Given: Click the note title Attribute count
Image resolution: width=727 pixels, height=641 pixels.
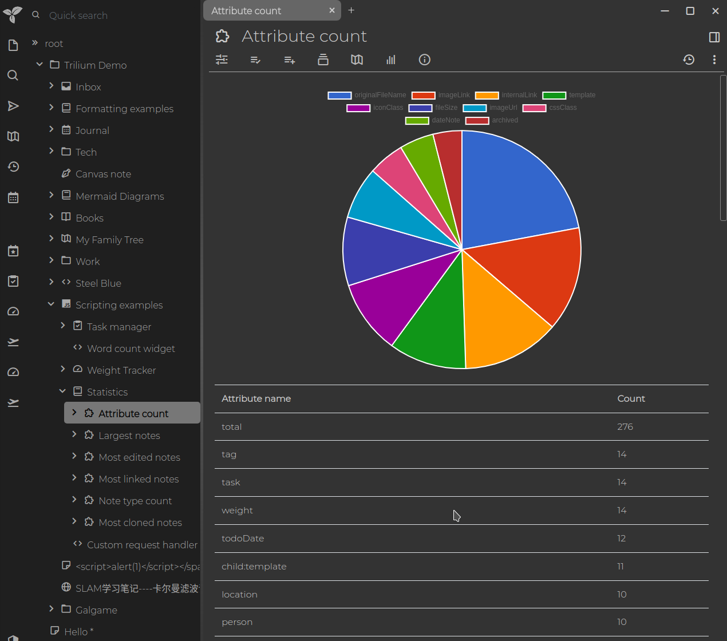Looking at the screenshot, I should 304,36.
